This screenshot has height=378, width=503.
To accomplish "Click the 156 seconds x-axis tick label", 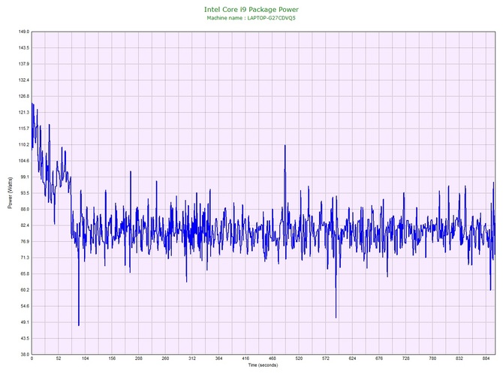I will coord(112,358).
